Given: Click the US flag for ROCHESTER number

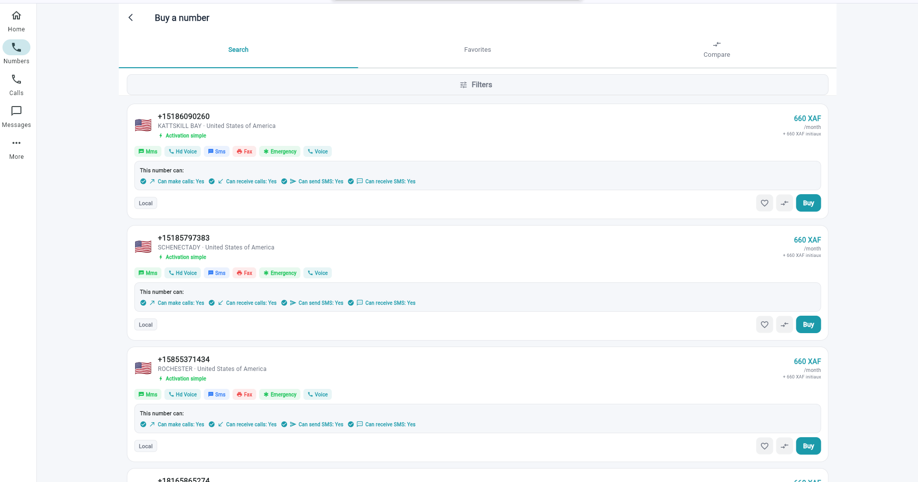Looking at the screenshot, I should [x=143, y=368].
